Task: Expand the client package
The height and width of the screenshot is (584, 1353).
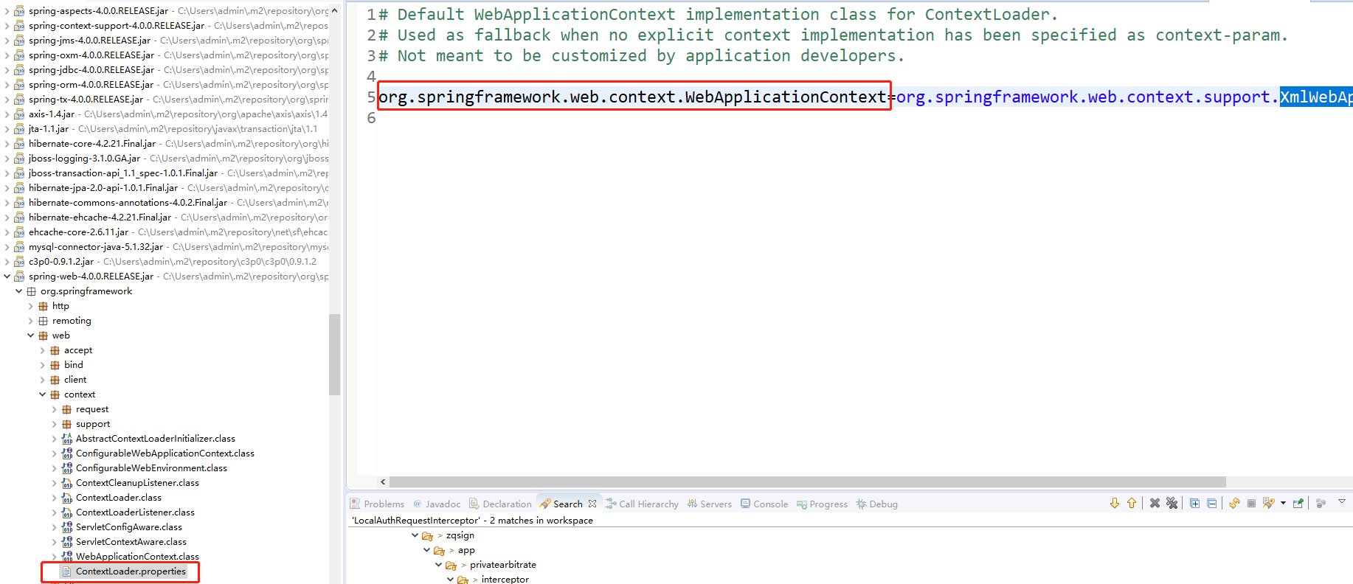Action: pos(43,380)
